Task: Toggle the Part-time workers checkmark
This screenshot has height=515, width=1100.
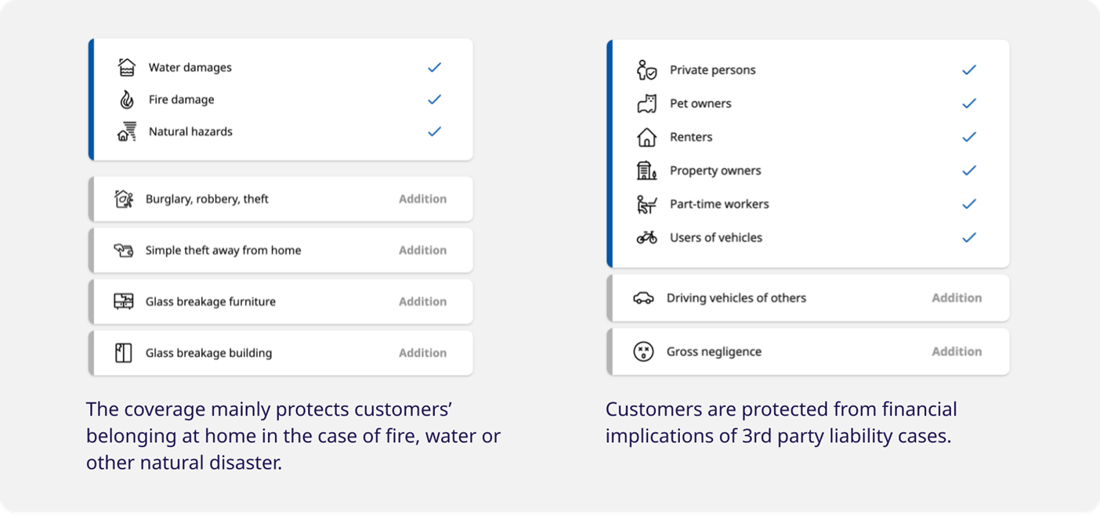Action: click(969, 203)
